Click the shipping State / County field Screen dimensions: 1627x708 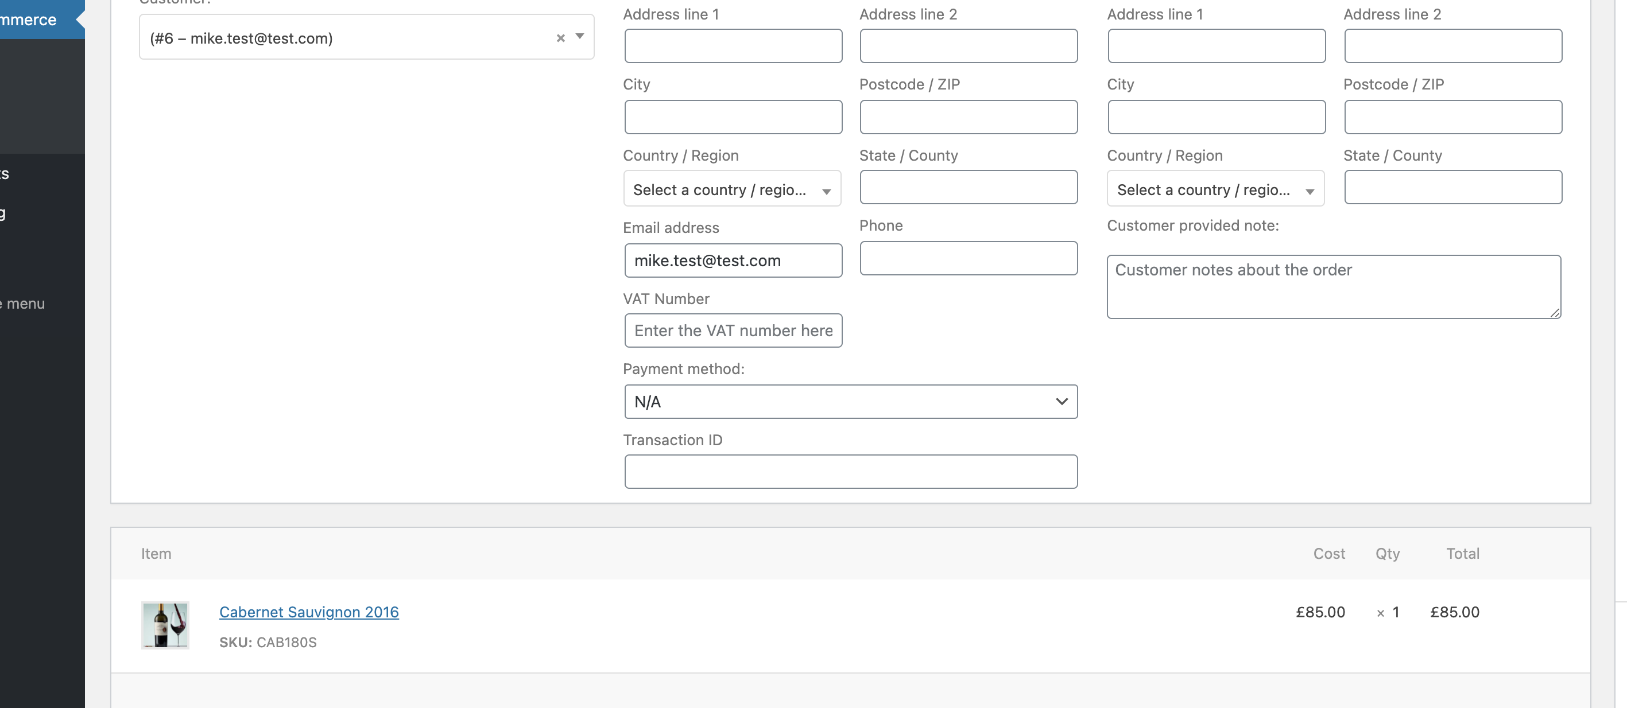1452,187
